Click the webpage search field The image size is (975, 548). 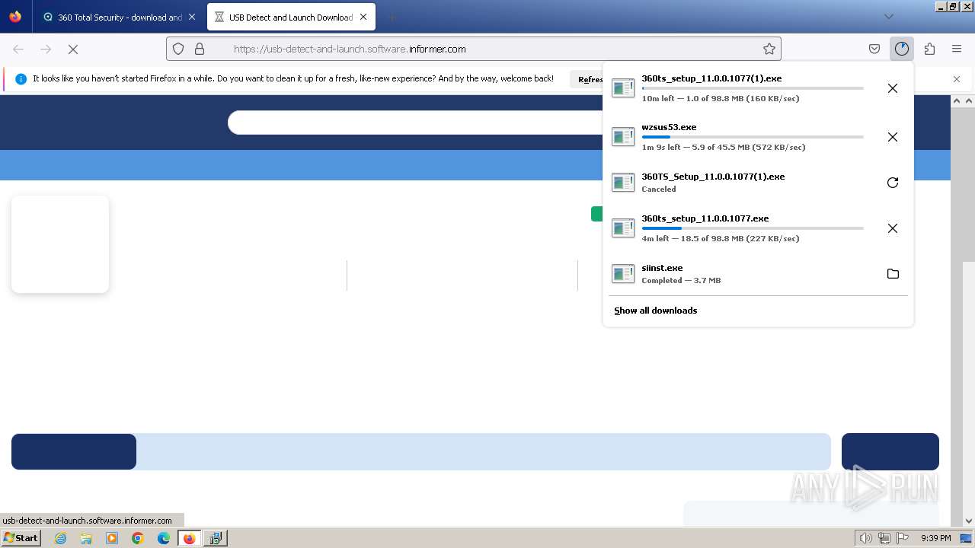(415, 123)
